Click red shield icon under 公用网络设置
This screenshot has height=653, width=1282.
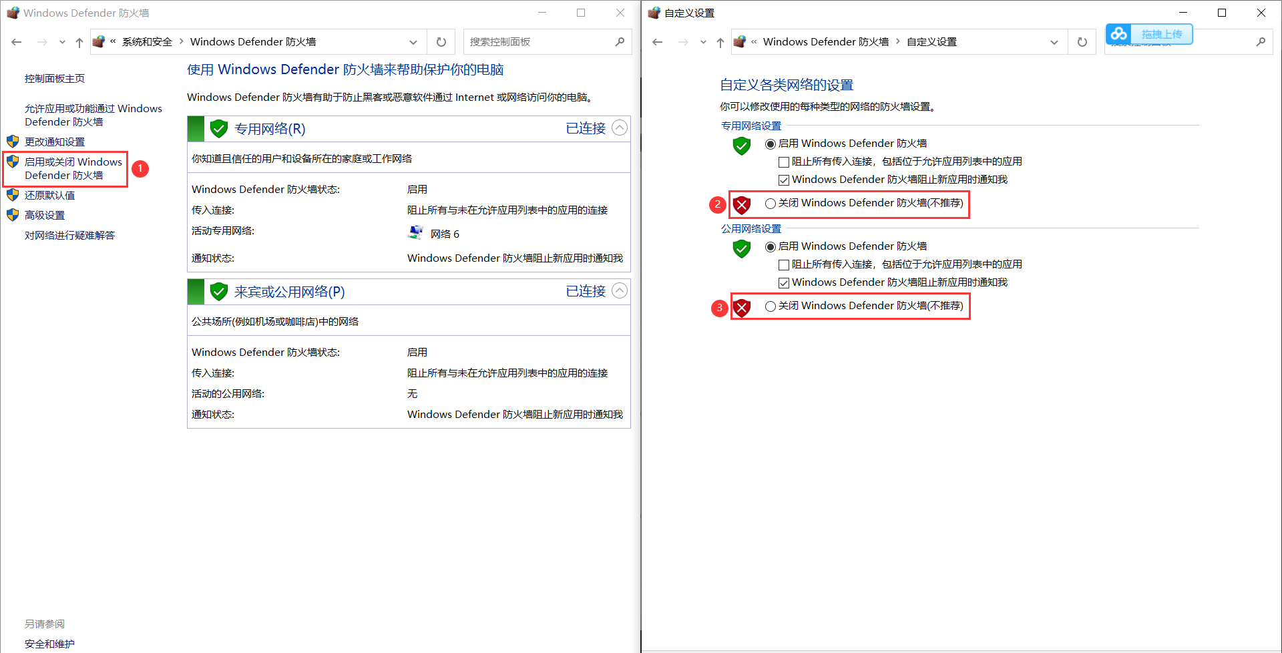point(742,308)
